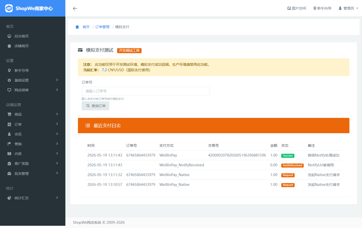Click the 新手引导 location pin icon
This screenshot has height=228, width=362.
click(9, 70)
